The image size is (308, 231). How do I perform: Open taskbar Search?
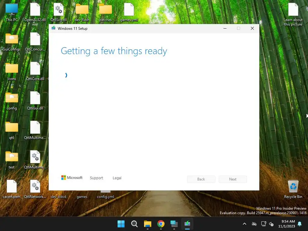coord(134,224)
